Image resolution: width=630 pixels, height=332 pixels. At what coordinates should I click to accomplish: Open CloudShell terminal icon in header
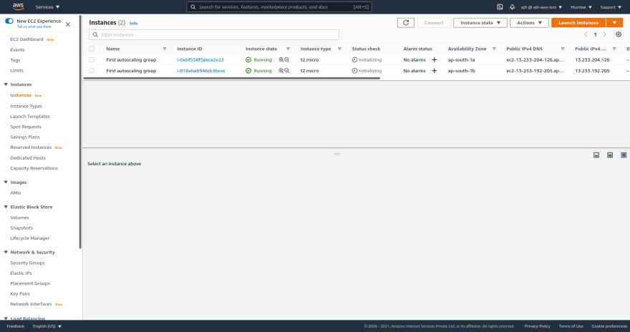pyautogui.click(x=500, y=7)
